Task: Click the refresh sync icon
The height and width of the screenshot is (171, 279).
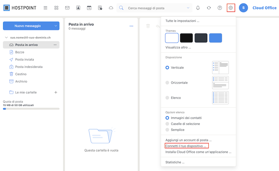Action: click(x=209, y=8)
